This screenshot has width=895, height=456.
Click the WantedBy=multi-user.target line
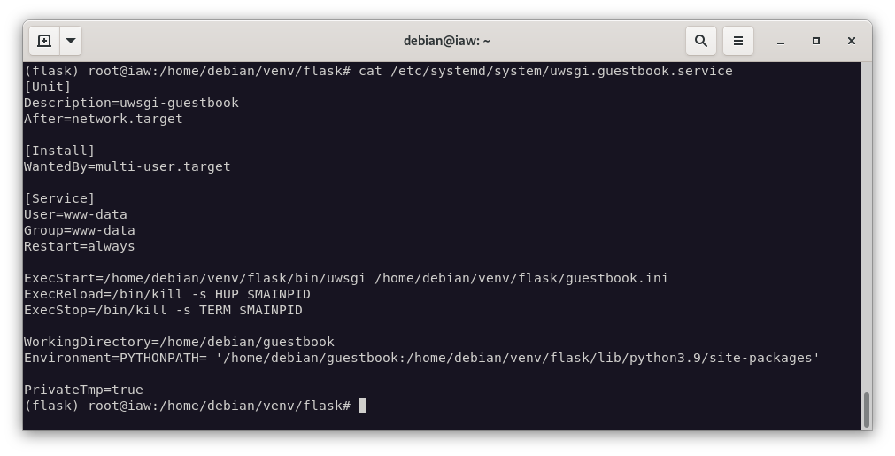(x=127, y=166)
